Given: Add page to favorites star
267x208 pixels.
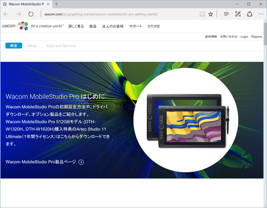Looking at the screenshot, I should pyautogui.click(x=210, y=14).
